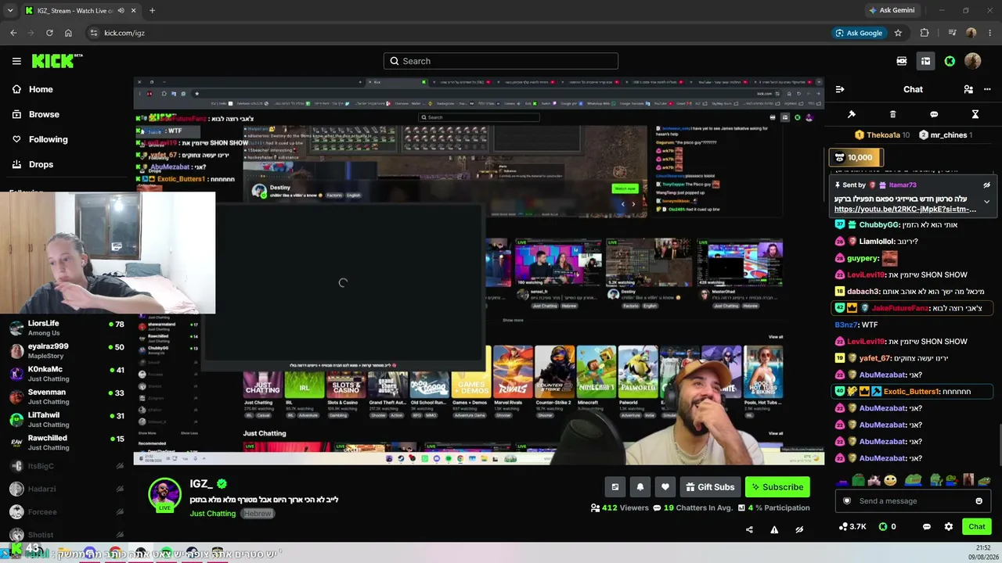Viewport: 1002px width, 563px height.
Task: Open the user profile avatar menu
Action: click(973, 61)
